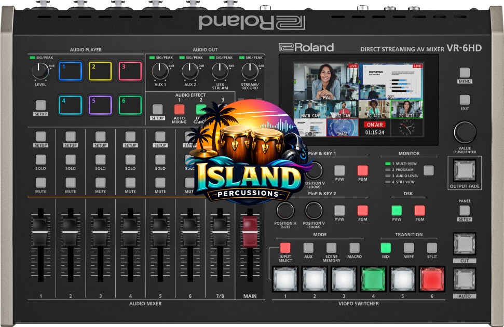504x327 pixels.
Task: Click the channel 4 fader
Action: (x=130, y=232)
